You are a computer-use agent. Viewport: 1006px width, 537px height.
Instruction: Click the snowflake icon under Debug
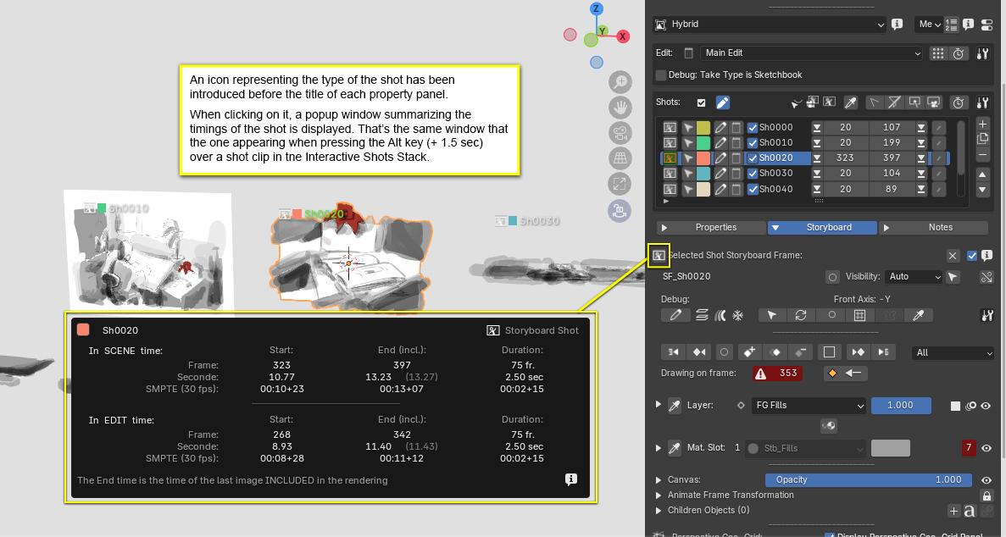(737, 316)
